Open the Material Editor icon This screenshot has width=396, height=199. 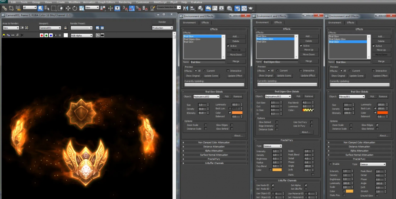(x=230, y=8)
